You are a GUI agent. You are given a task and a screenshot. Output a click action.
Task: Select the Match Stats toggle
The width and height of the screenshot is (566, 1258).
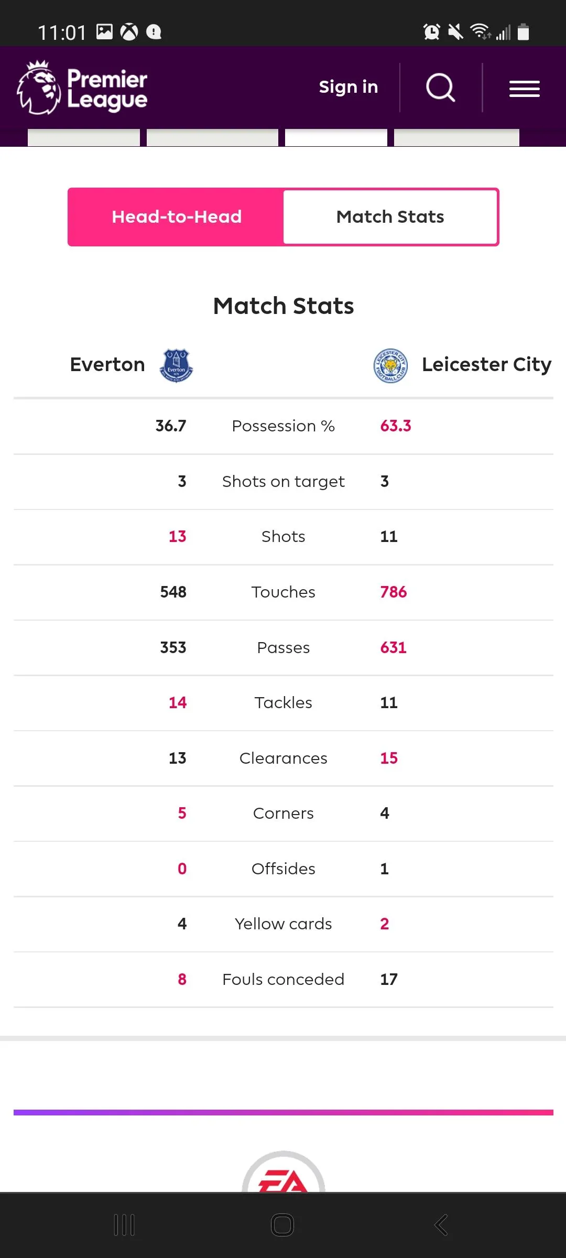click(x=390, y=217)
